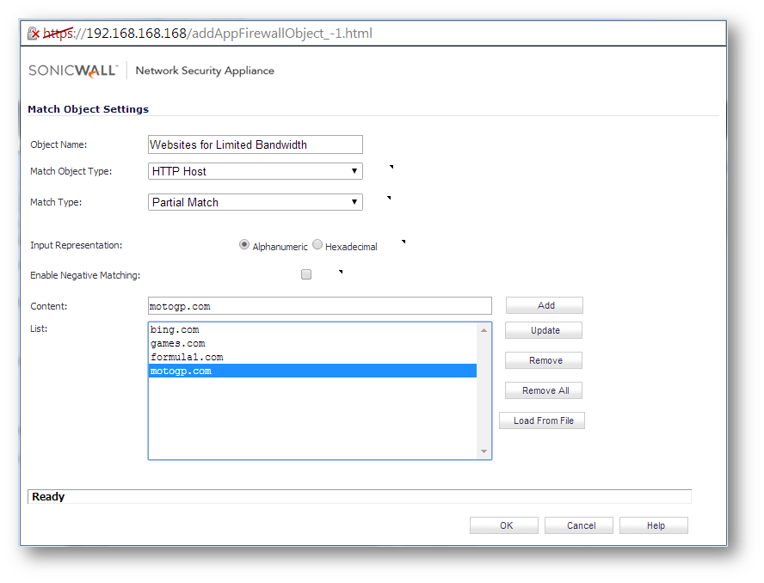Select motogp.com in the list

(312, 371)
